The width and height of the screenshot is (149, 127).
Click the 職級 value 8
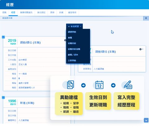tap(19, 78)
